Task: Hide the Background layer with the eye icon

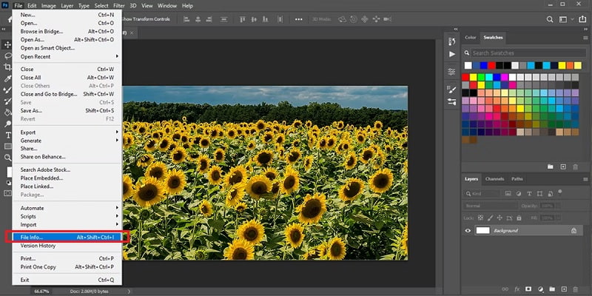Action: click(x=468, y=231)
